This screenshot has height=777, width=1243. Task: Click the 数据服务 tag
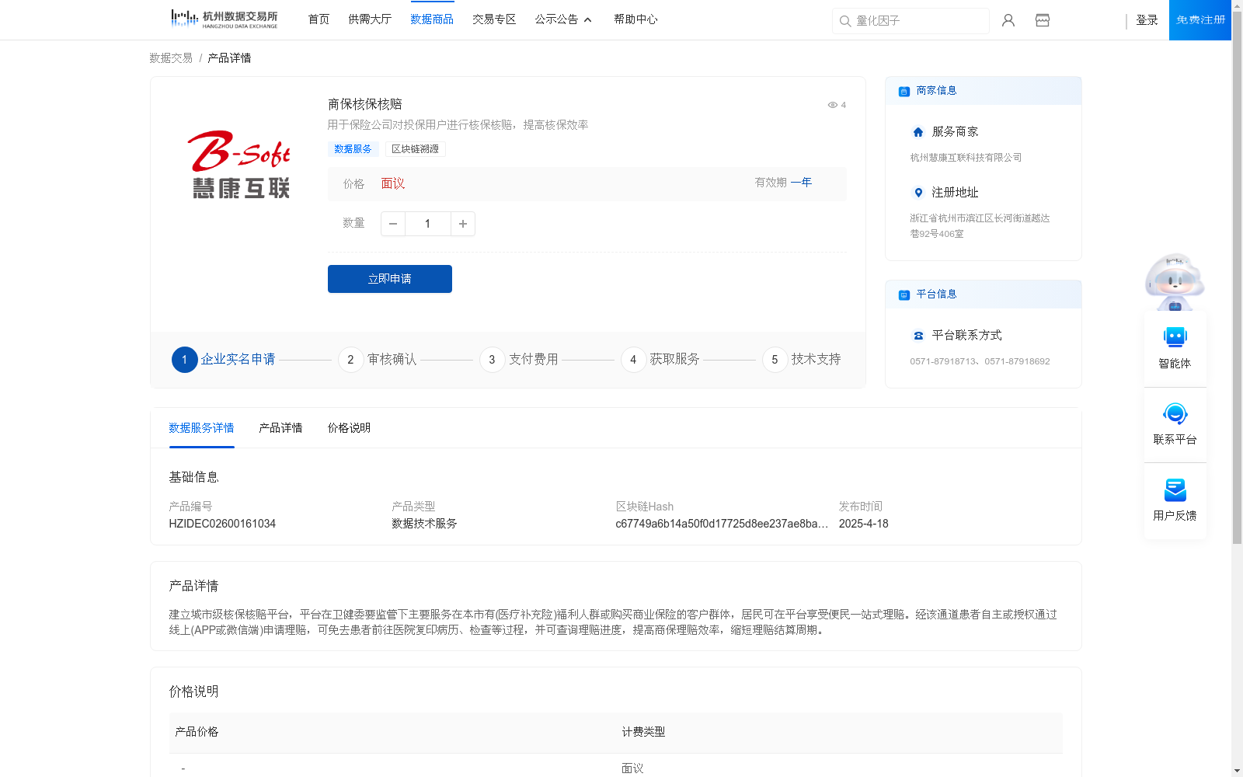pyautogui.click(x=353, y=149)
